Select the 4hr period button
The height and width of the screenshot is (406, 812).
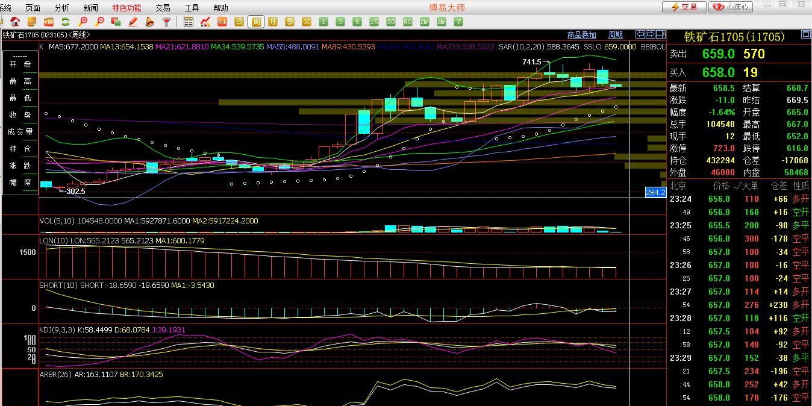pos(442,22)
